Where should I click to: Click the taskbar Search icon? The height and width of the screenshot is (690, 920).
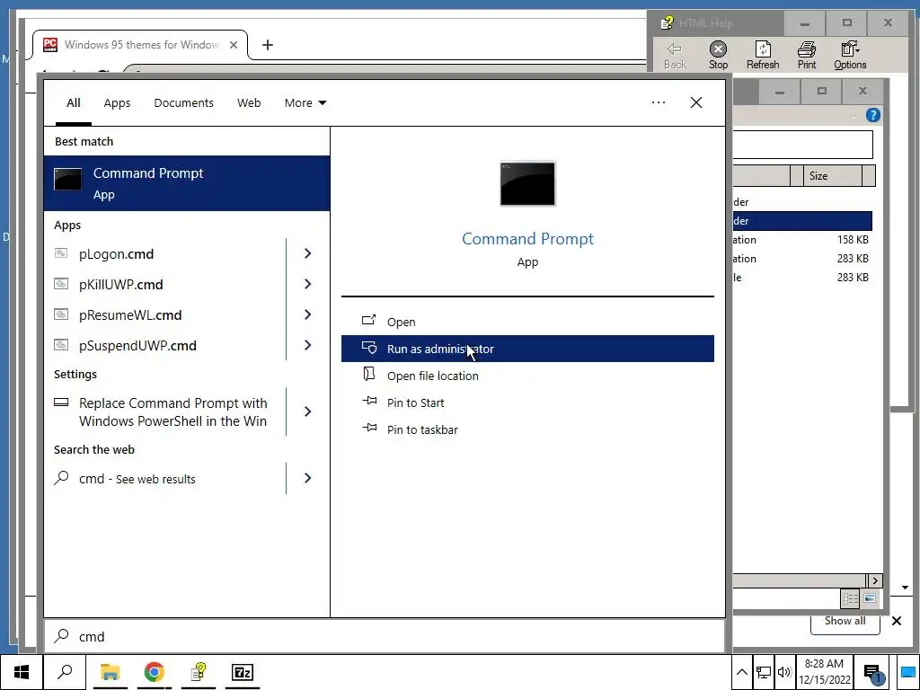65,672
